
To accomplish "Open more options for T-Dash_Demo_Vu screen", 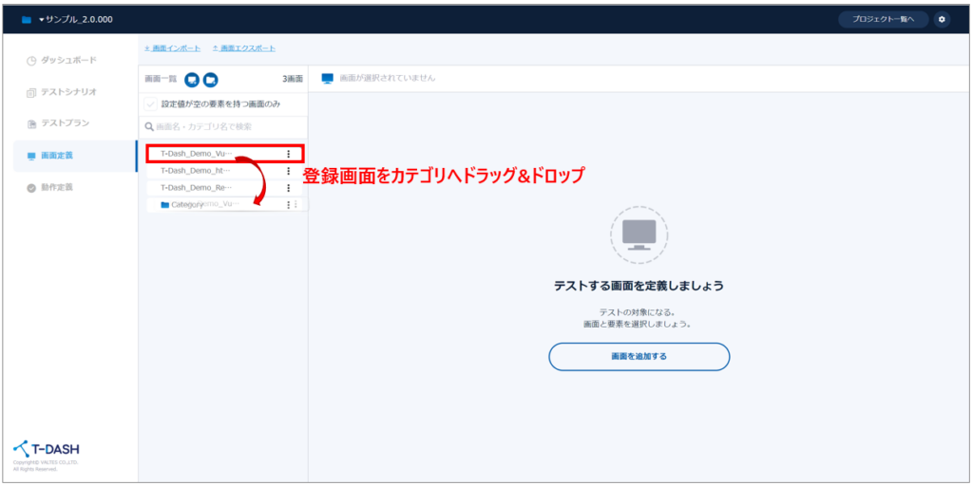I will pos(288,154).
